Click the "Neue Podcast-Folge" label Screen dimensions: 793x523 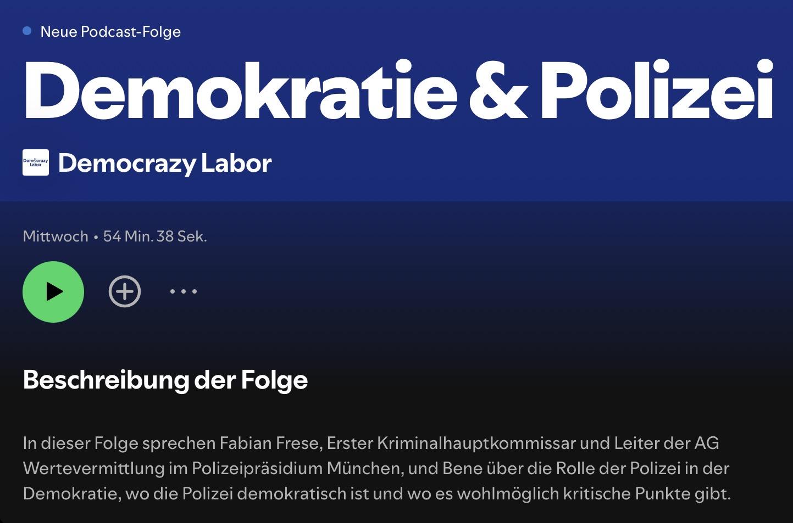coord(110,32)
